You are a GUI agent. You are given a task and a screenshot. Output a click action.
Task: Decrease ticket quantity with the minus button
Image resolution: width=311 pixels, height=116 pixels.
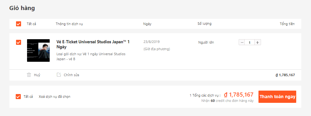click(242, 42)
